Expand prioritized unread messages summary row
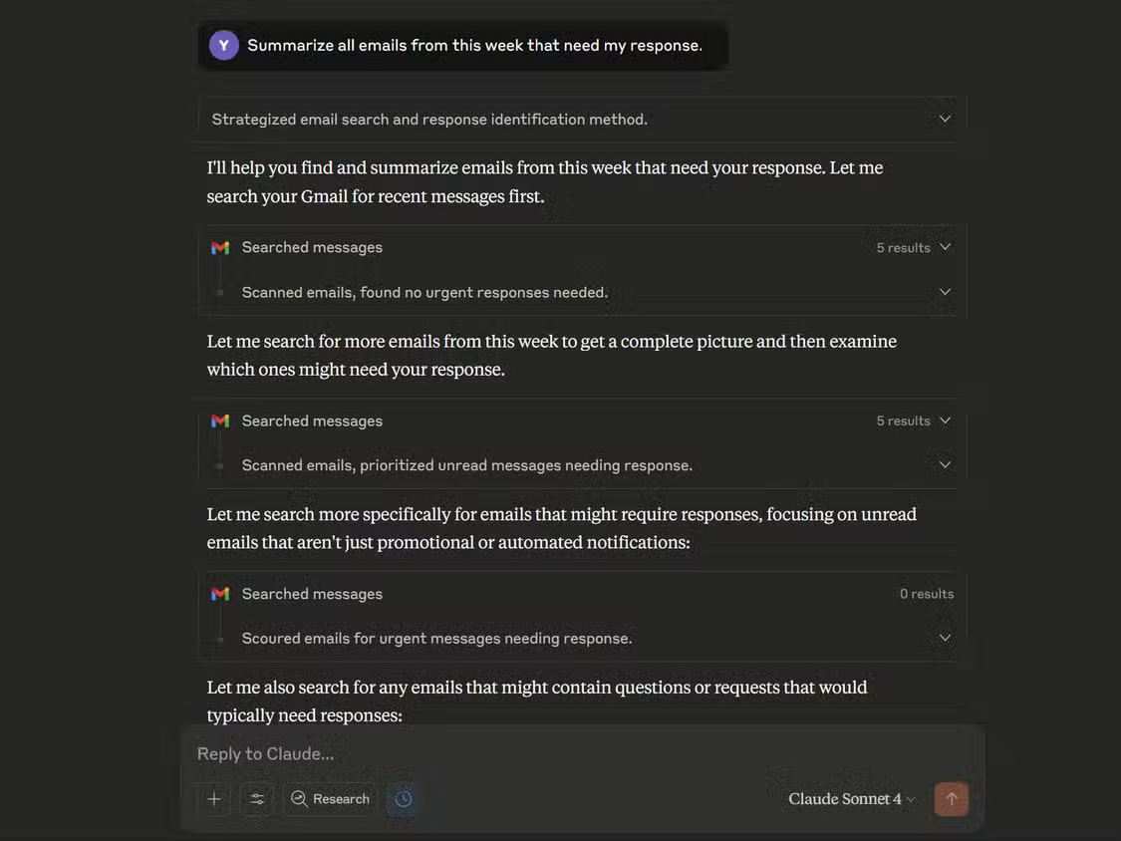The height and width of the screenshot is (841, 1121). (944, 463)
